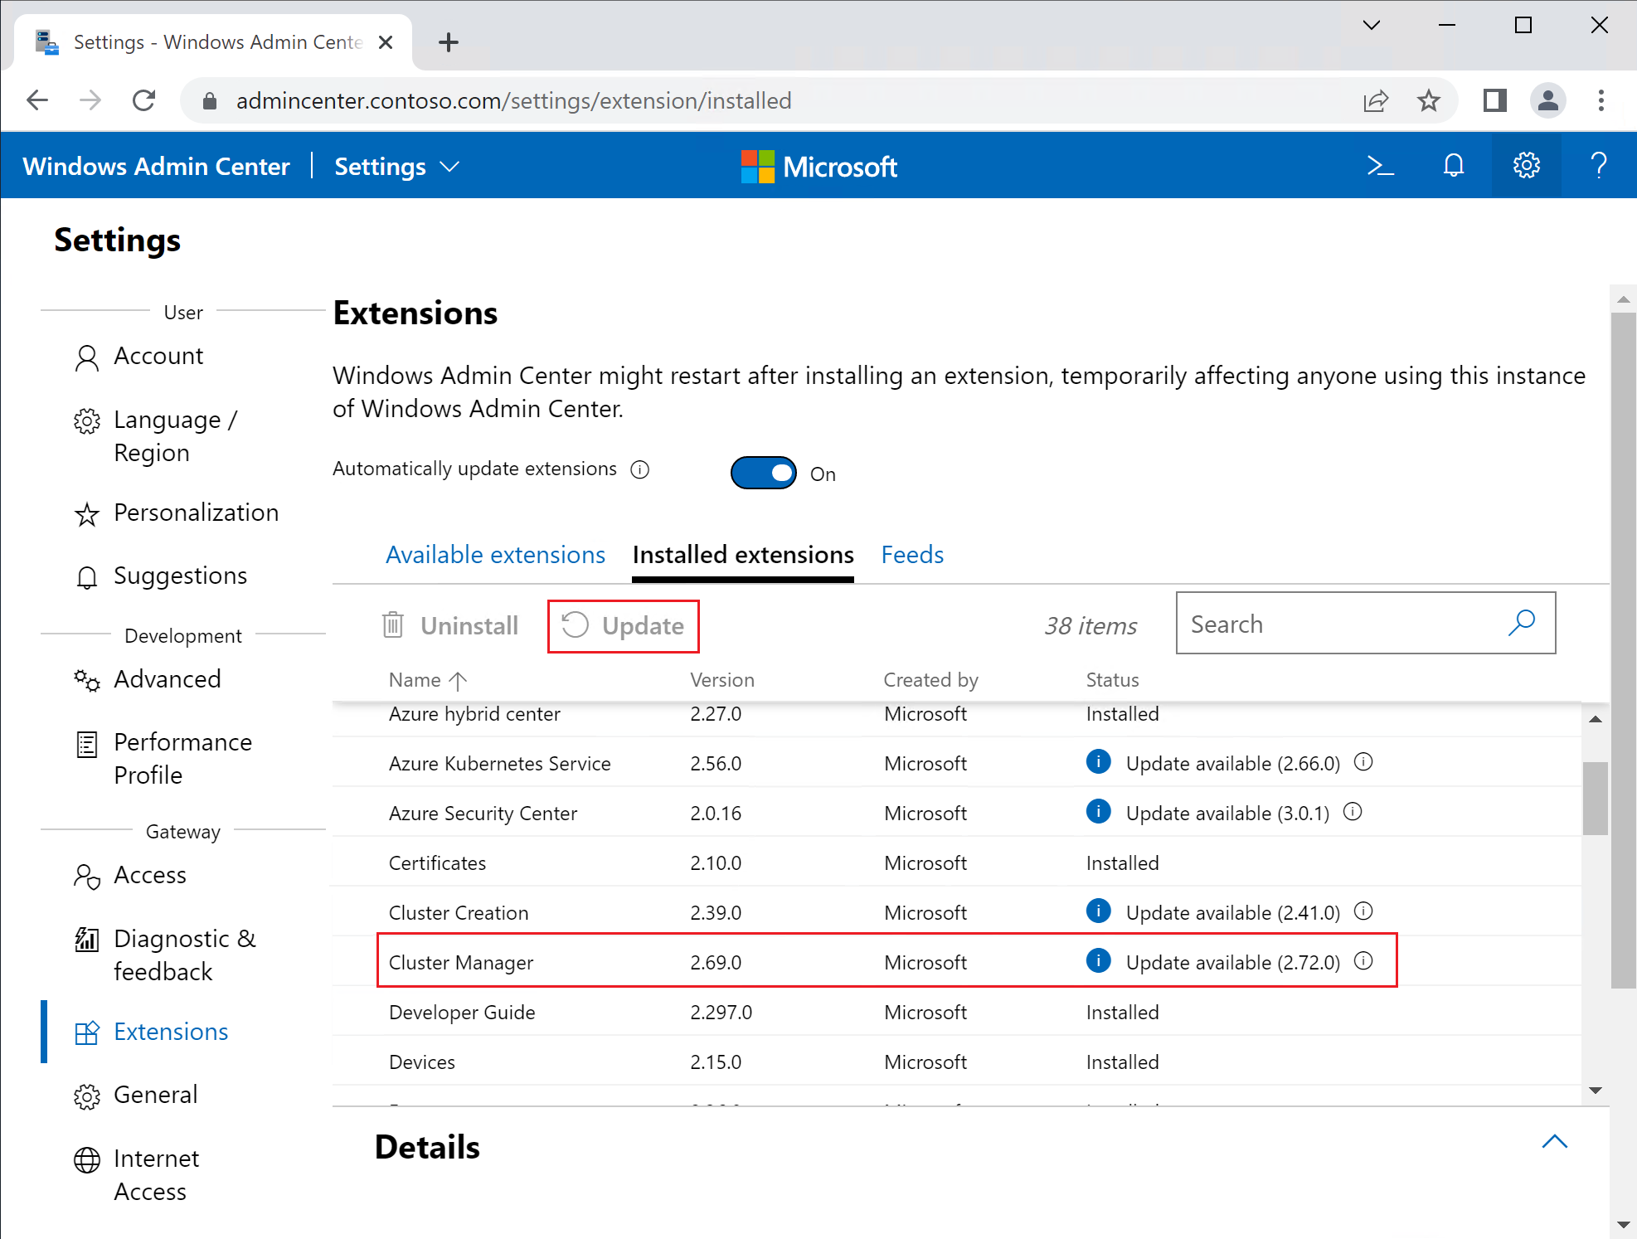Click the extension list scroll-down arrow

[x=1595, y=1090]
